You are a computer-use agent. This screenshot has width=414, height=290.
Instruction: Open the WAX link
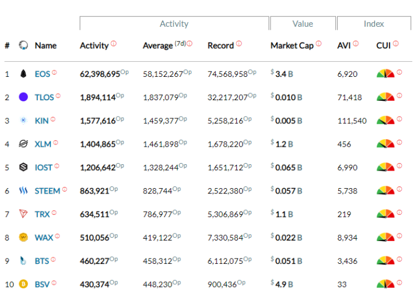[x=44, y=238]
